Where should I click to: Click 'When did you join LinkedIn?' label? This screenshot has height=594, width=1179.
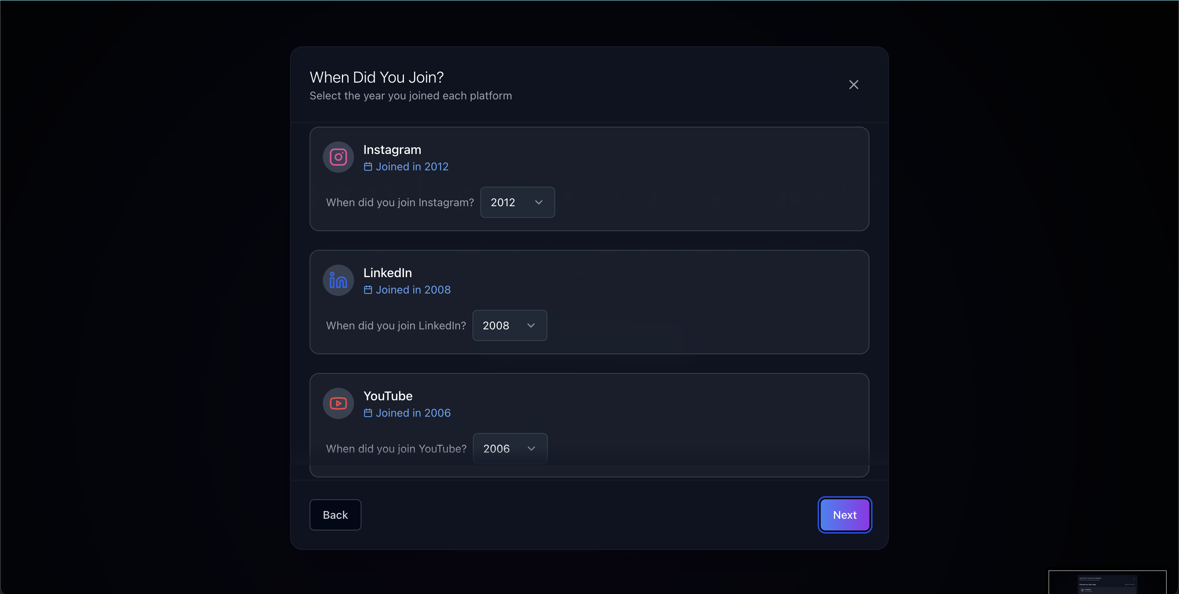click(x=396, y=325)
